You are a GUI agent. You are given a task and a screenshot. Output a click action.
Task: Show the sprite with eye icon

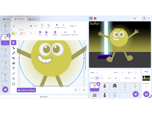(x=97, y=78)
